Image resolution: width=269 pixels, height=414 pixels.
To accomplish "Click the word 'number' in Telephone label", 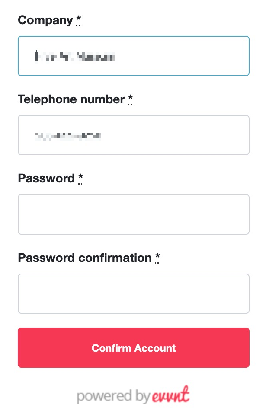I will pos(102,99).
